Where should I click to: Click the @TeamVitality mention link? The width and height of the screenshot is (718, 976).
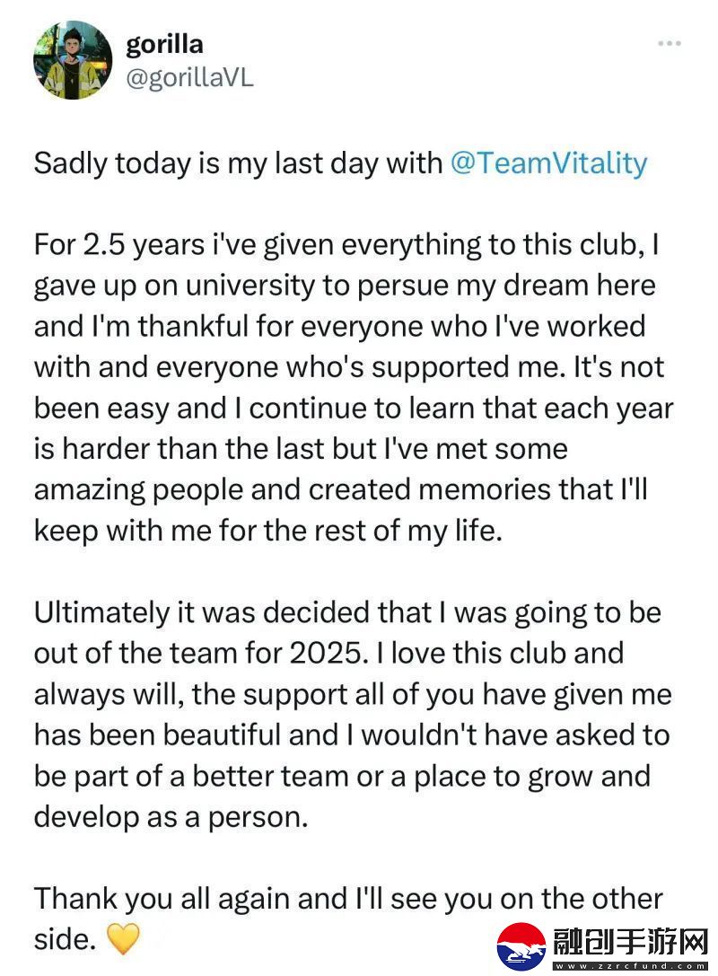(548, 163)
